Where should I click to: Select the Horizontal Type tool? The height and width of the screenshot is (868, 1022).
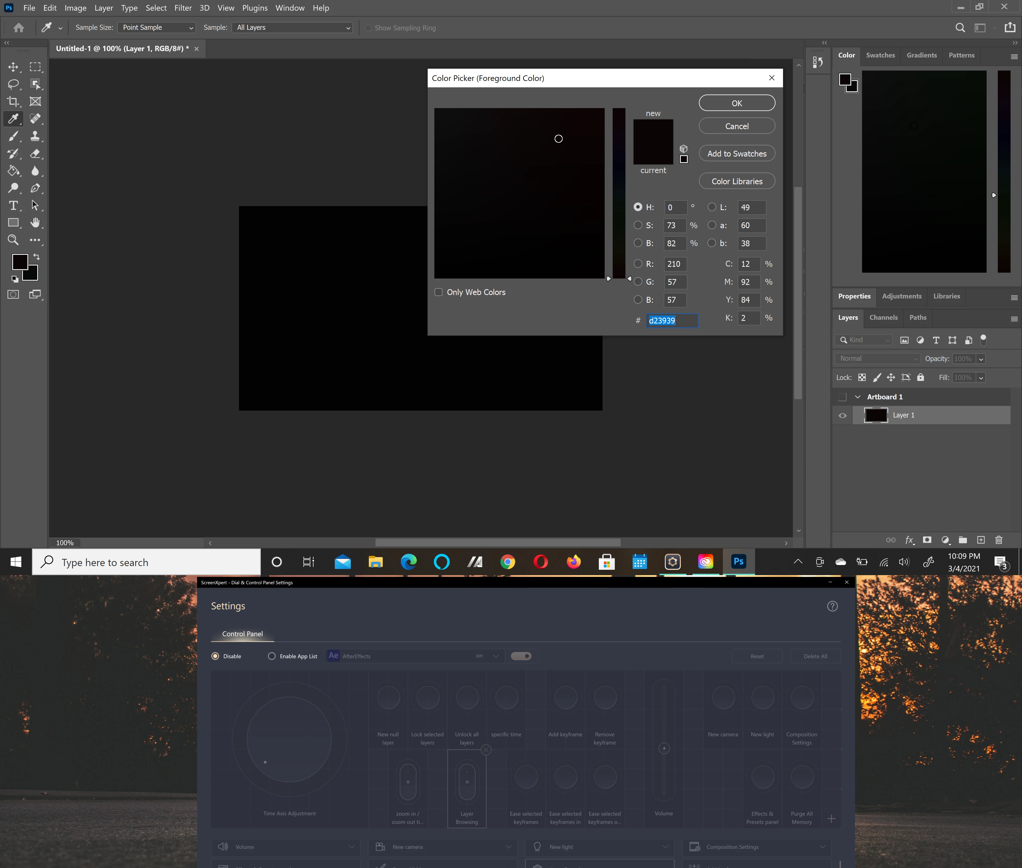coord(13,205)
